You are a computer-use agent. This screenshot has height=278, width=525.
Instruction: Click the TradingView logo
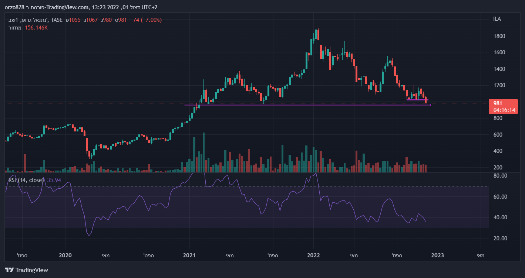coord(26,270)
